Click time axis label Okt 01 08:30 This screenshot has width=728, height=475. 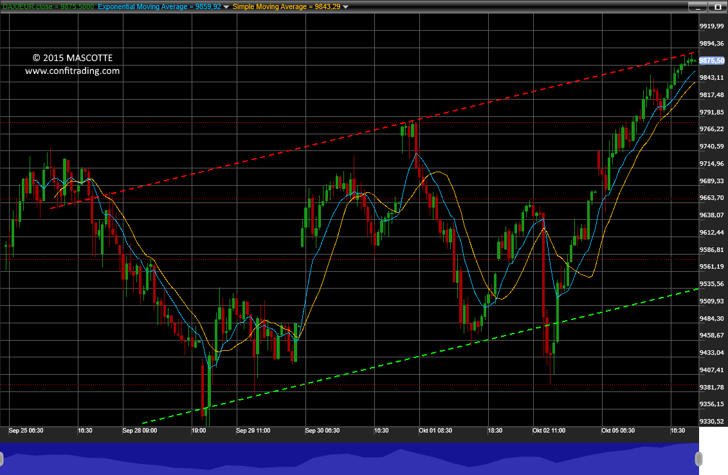(435, 431)
